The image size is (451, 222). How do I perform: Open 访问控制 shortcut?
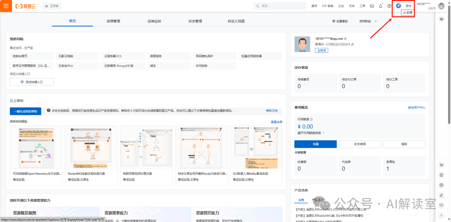tap(215, 66)
